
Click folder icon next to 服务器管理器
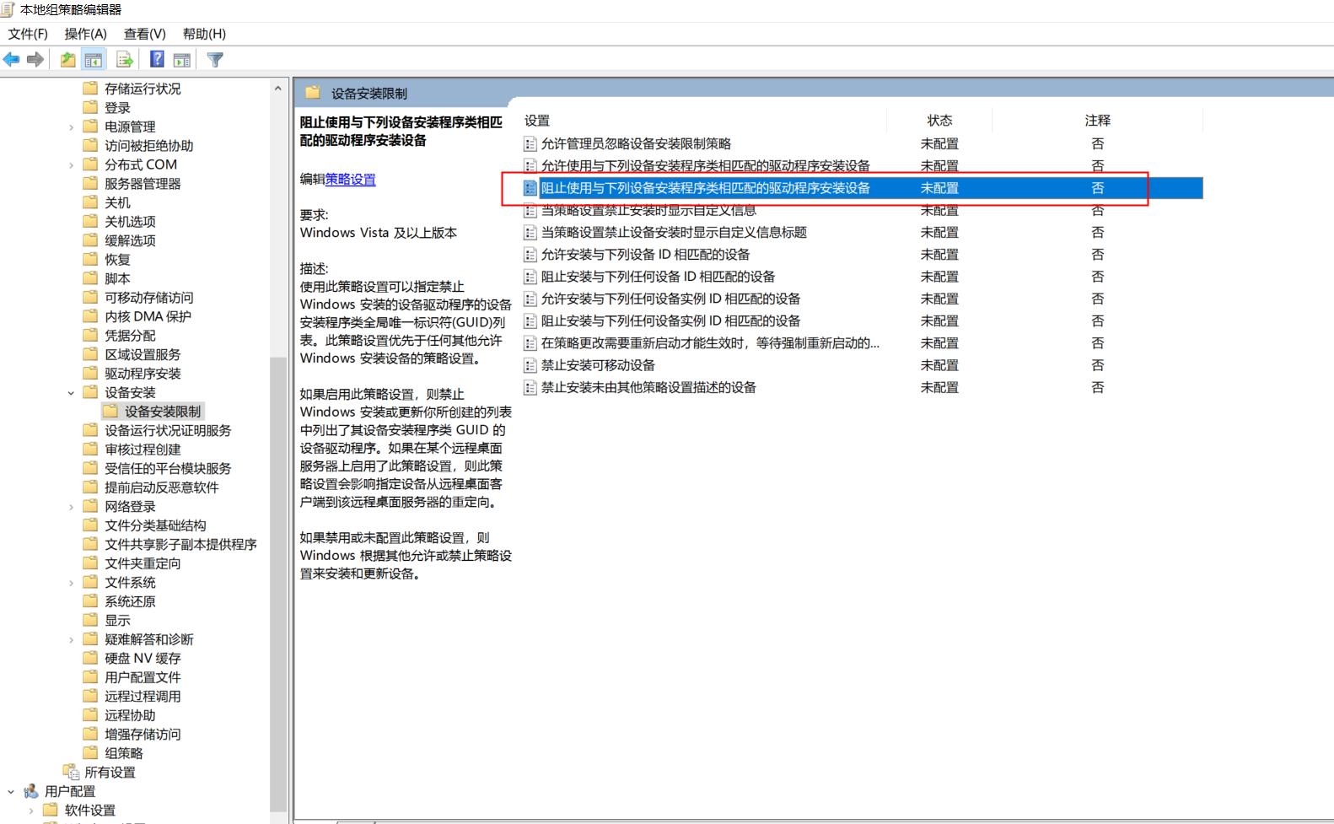point(90,183)
